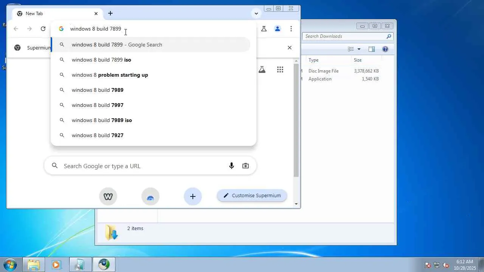Focus the Search Downloads box in Explorer
The width and height of the screenshot is (484, 272).
348,36
